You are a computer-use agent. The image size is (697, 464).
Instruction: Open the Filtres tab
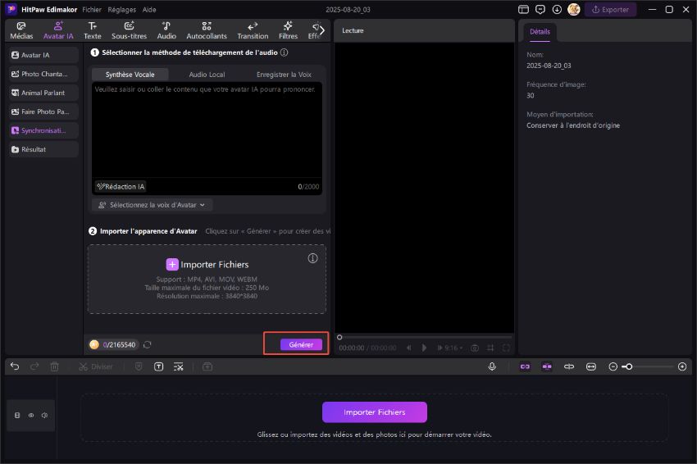click(288, 30)
